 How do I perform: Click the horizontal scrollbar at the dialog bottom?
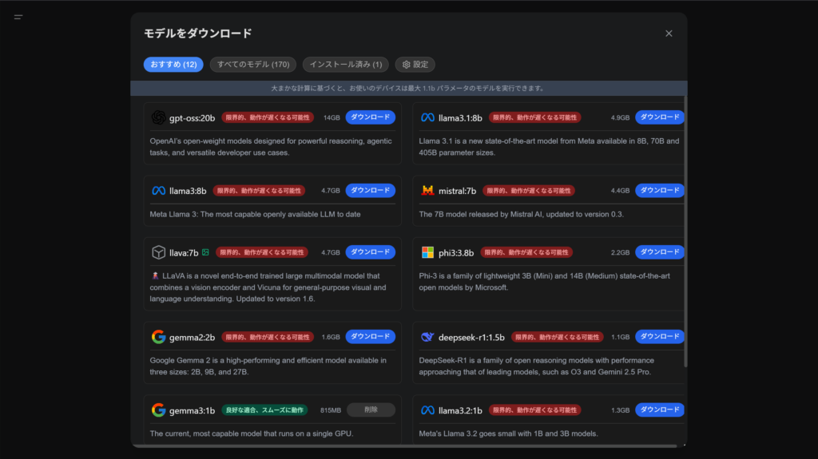tap(399, 445)
